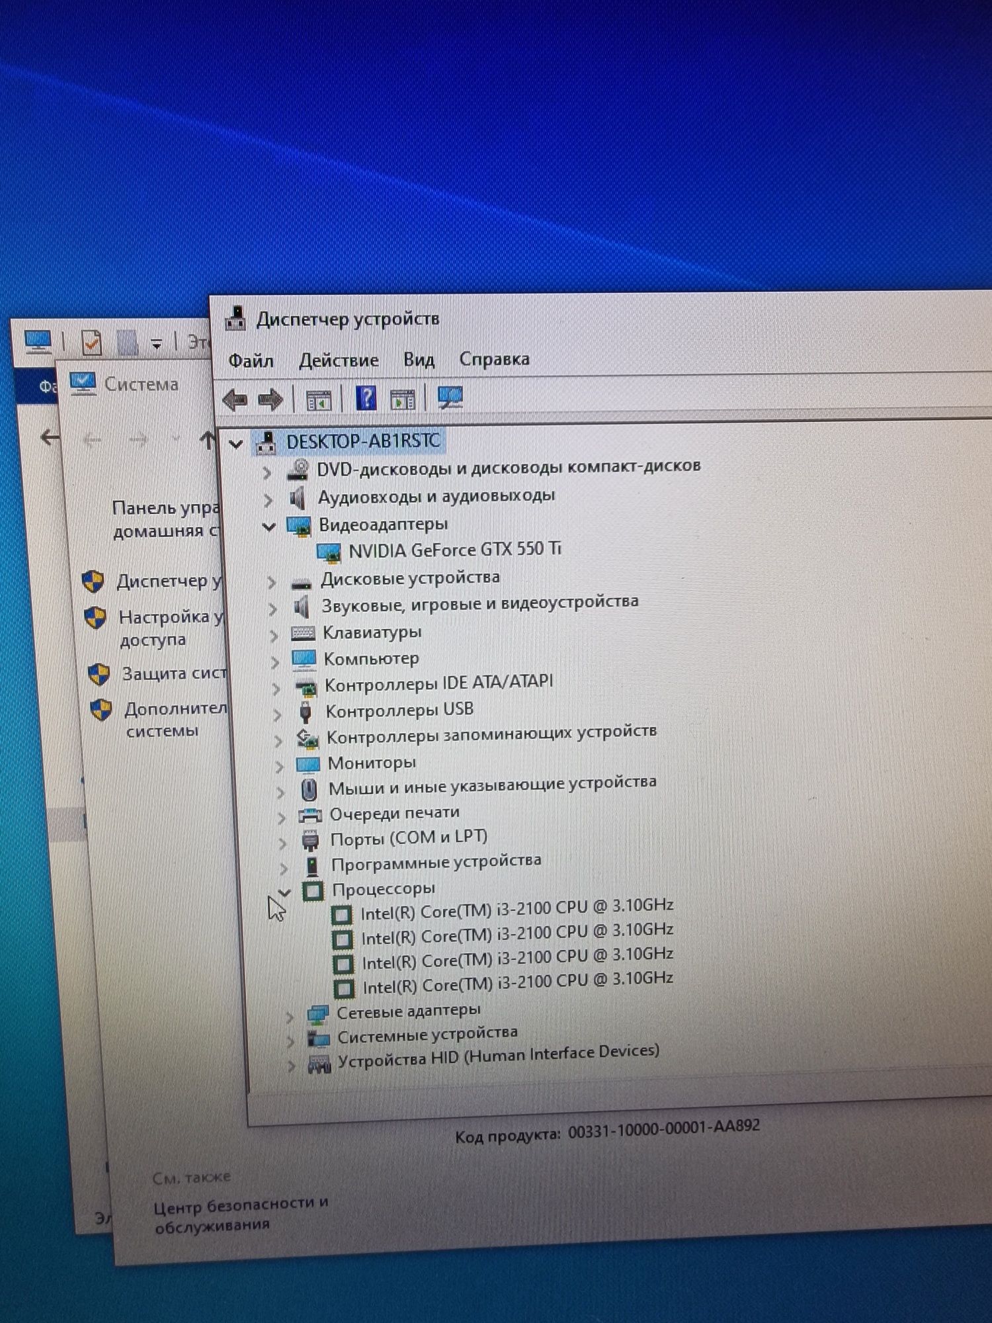Screen dimensions: 992x1323
Task: Open the Help (Справка) menu
Action: click(494, 359)
